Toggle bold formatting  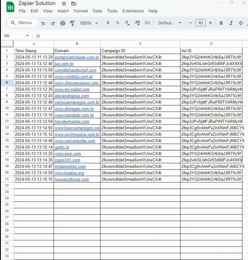click(221, 23)
